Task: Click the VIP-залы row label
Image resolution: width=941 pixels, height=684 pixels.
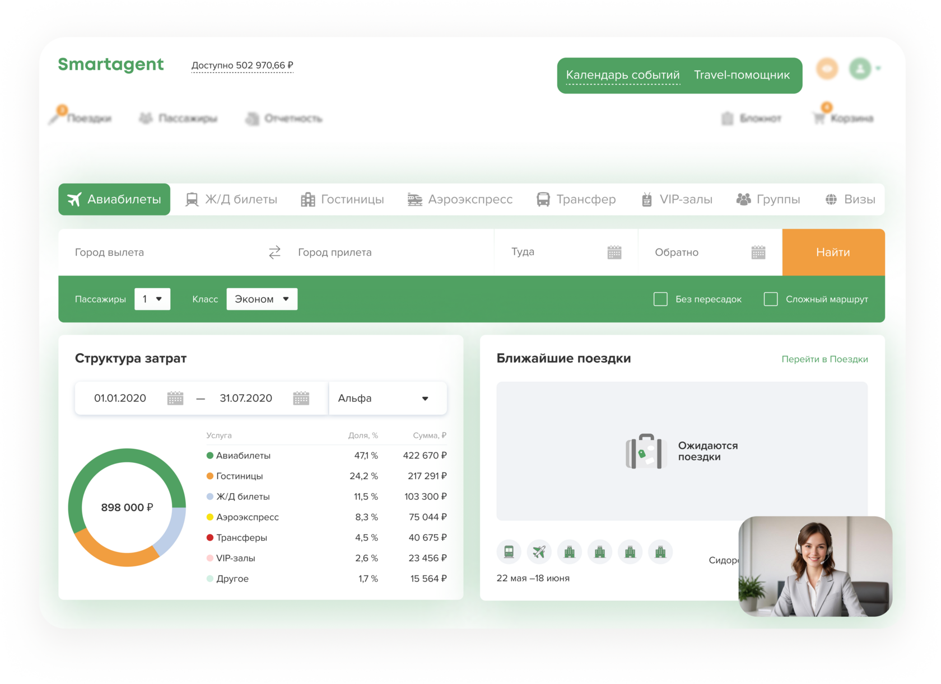Action: tap(236, 558)
